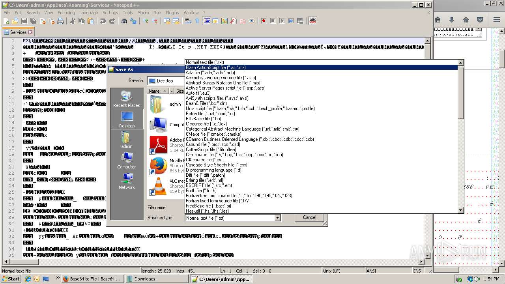Screen dimensions: 505x284
Task: Switch to Base64 to File taskbar item
Action: pyautogui.click(x=93, y=279)
